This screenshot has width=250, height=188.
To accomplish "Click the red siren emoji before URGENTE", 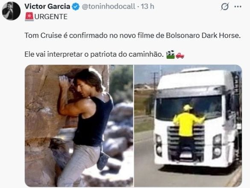I will 29,17.
